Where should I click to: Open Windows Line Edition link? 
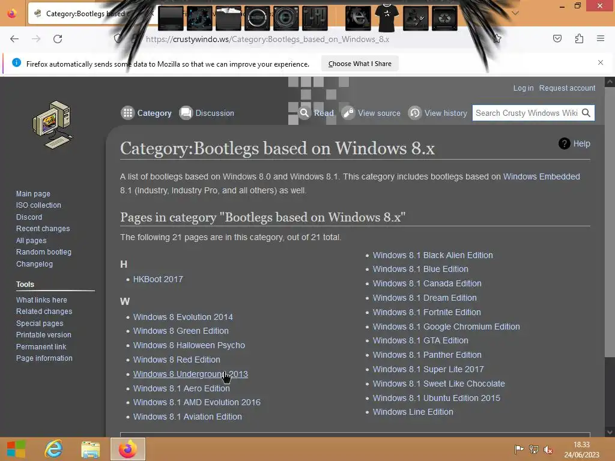[413, 412]
